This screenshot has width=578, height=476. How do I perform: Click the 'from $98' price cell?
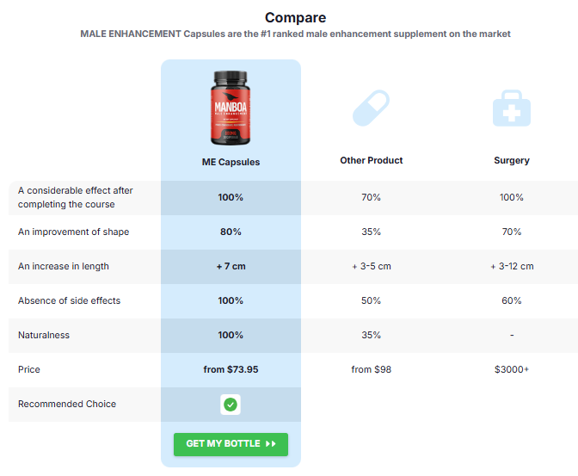click(x=372, y=369)
